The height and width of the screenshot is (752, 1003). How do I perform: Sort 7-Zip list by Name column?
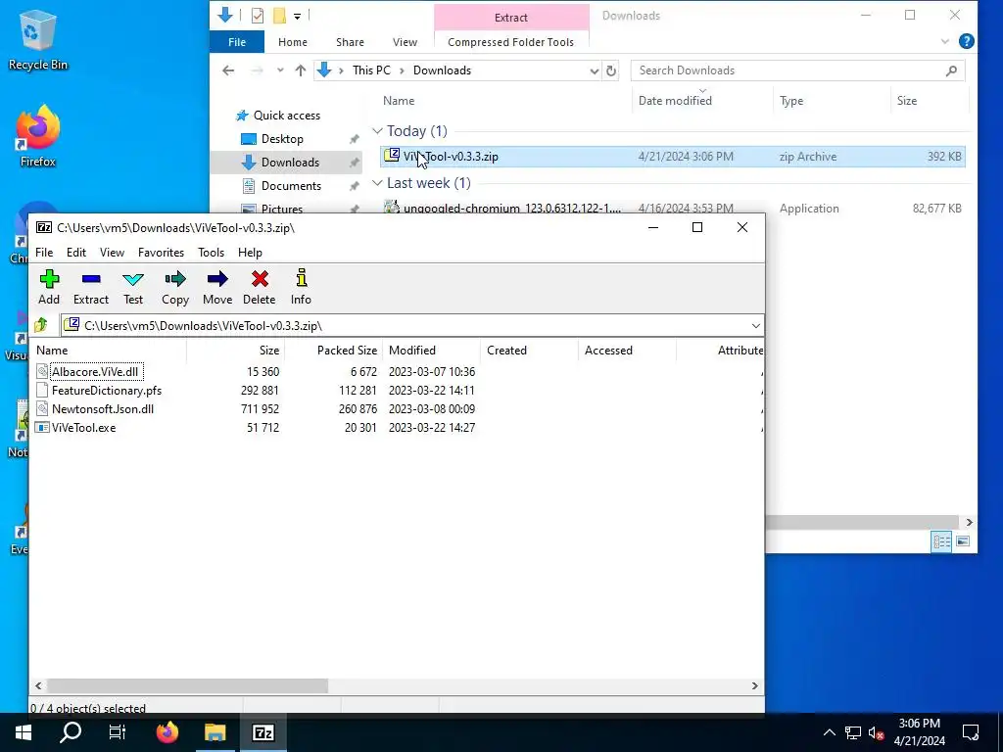coord(110,351)
